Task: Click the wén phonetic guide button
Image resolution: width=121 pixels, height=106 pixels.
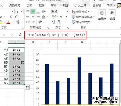Action: [x=18, y=22]
